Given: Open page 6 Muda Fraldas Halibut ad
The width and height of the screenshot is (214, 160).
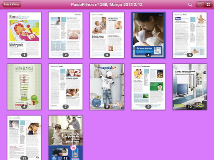Looking at the screenshot, I should click(24, 87).
